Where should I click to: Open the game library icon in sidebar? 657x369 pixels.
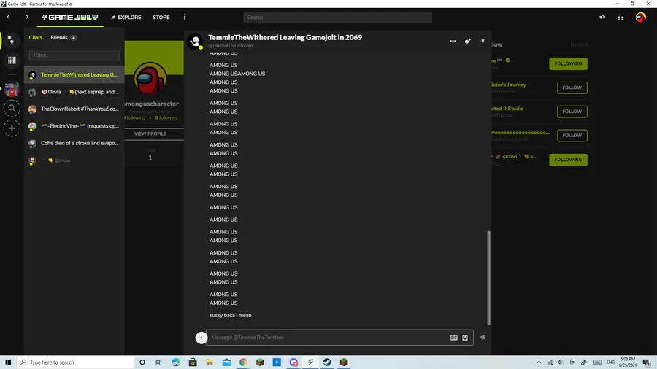click(x=12, y=61)
